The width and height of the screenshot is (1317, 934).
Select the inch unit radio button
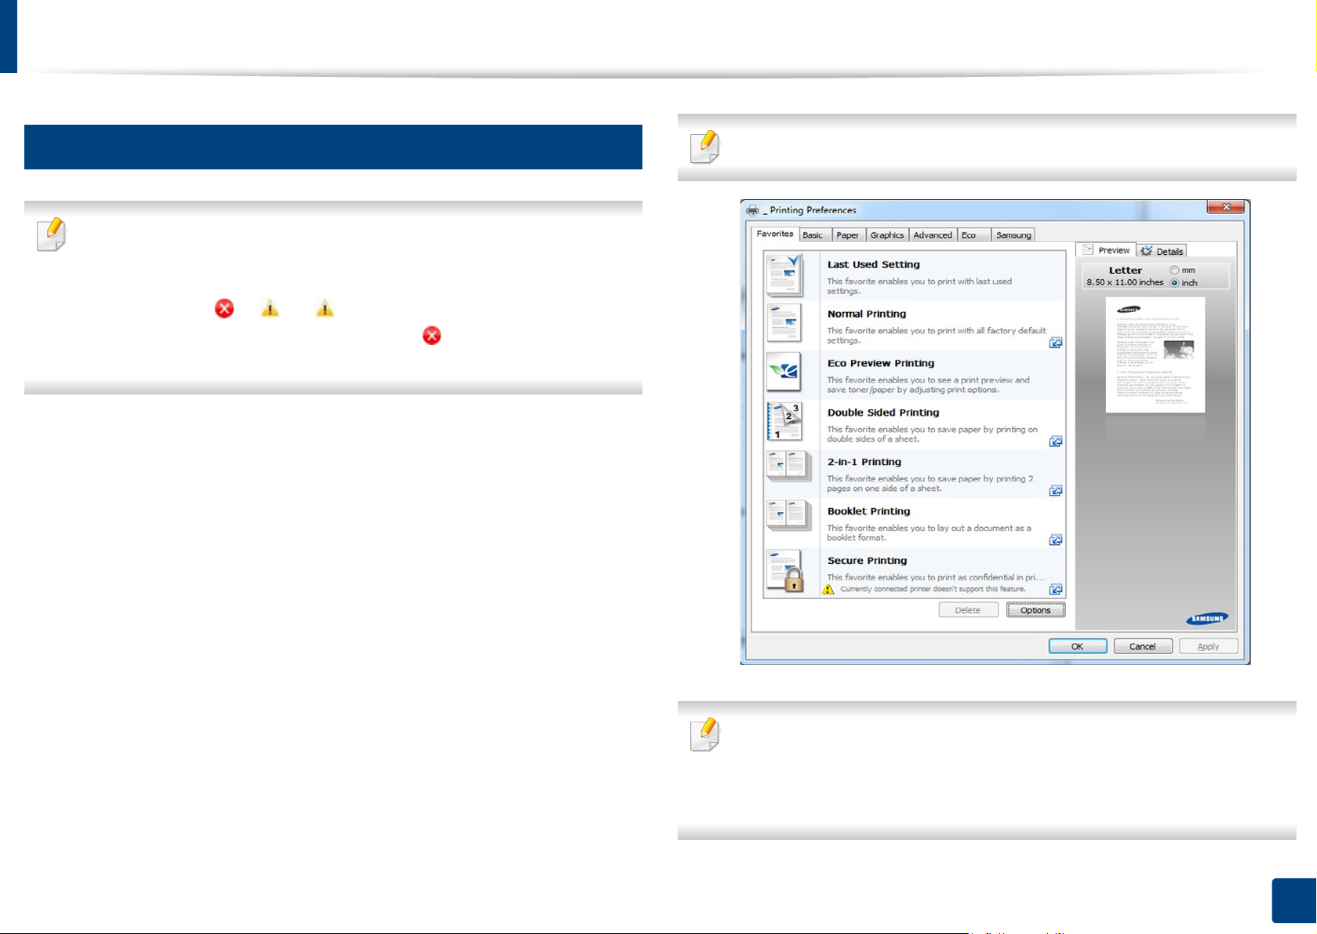1174,282
